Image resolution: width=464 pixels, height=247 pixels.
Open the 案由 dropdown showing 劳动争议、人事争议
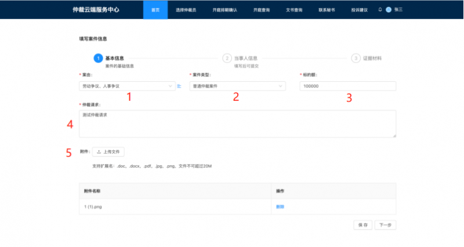(127, 86)
